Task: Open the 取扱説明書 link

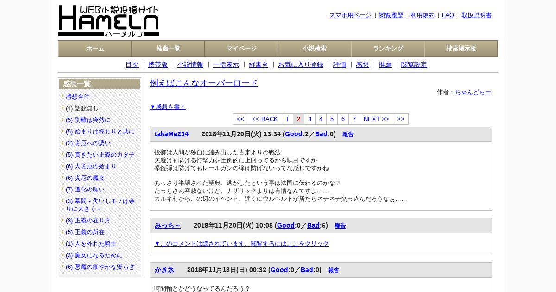Action: [x=476, y=15]
